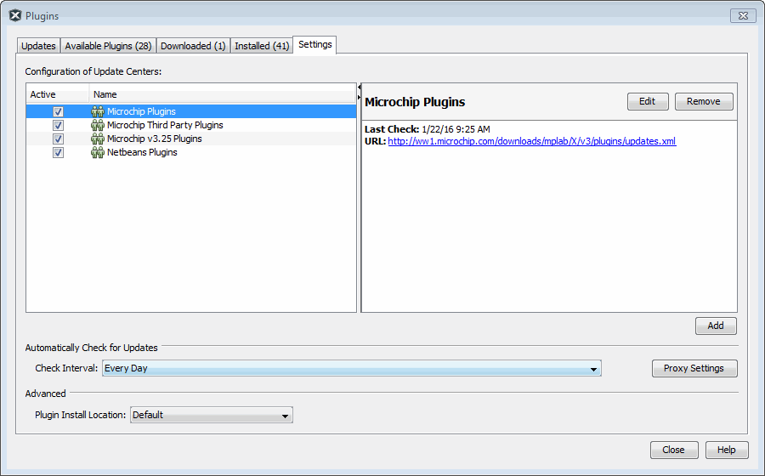Disable the Microchip Third Party Plugins checkbox
Viewport: 765px width, 476px height.
[x=58, y=125]
